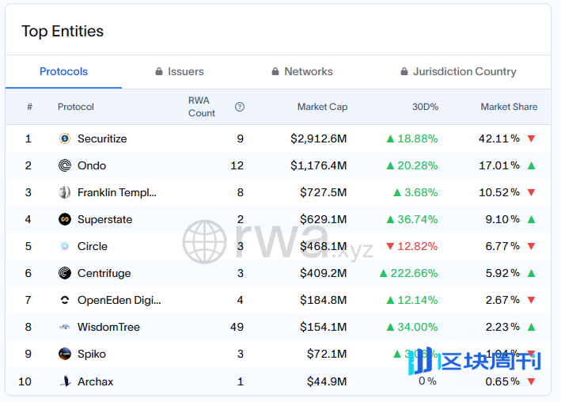Open the Superstate protocol link
This screenshot has height=402, width=561.
coord(104,219)
